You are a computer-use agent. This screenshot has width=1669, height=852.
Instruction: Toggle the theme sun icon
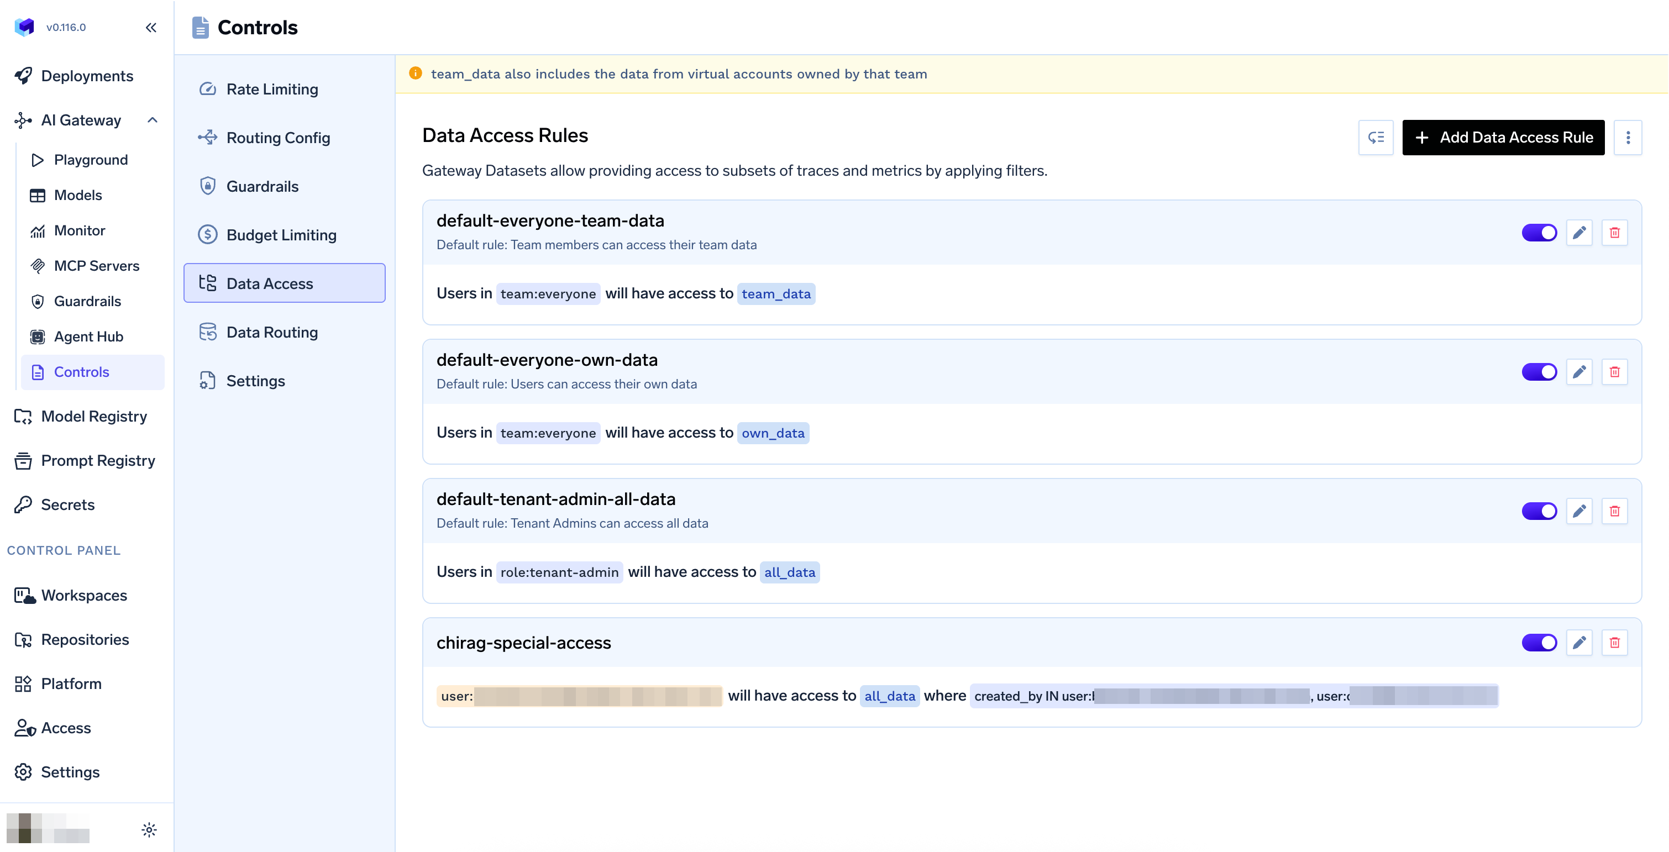149,829
